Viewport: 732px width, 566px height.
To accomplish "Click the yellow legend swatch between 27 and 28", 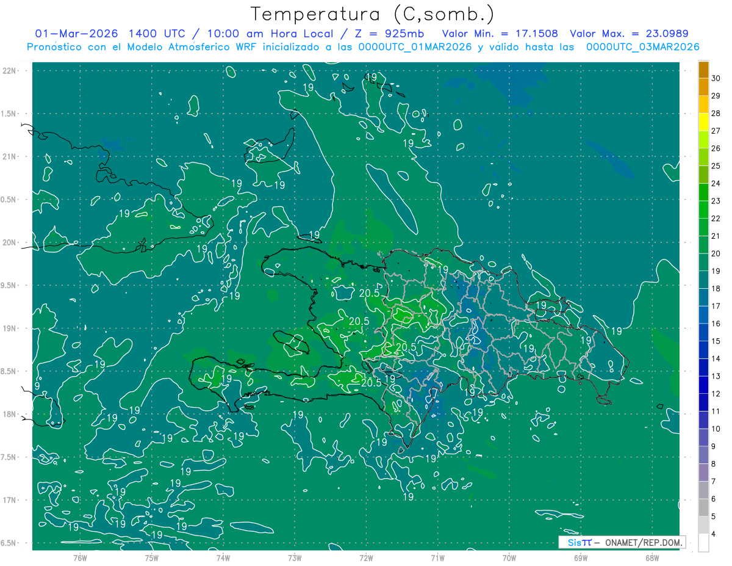I will point(703,122).
